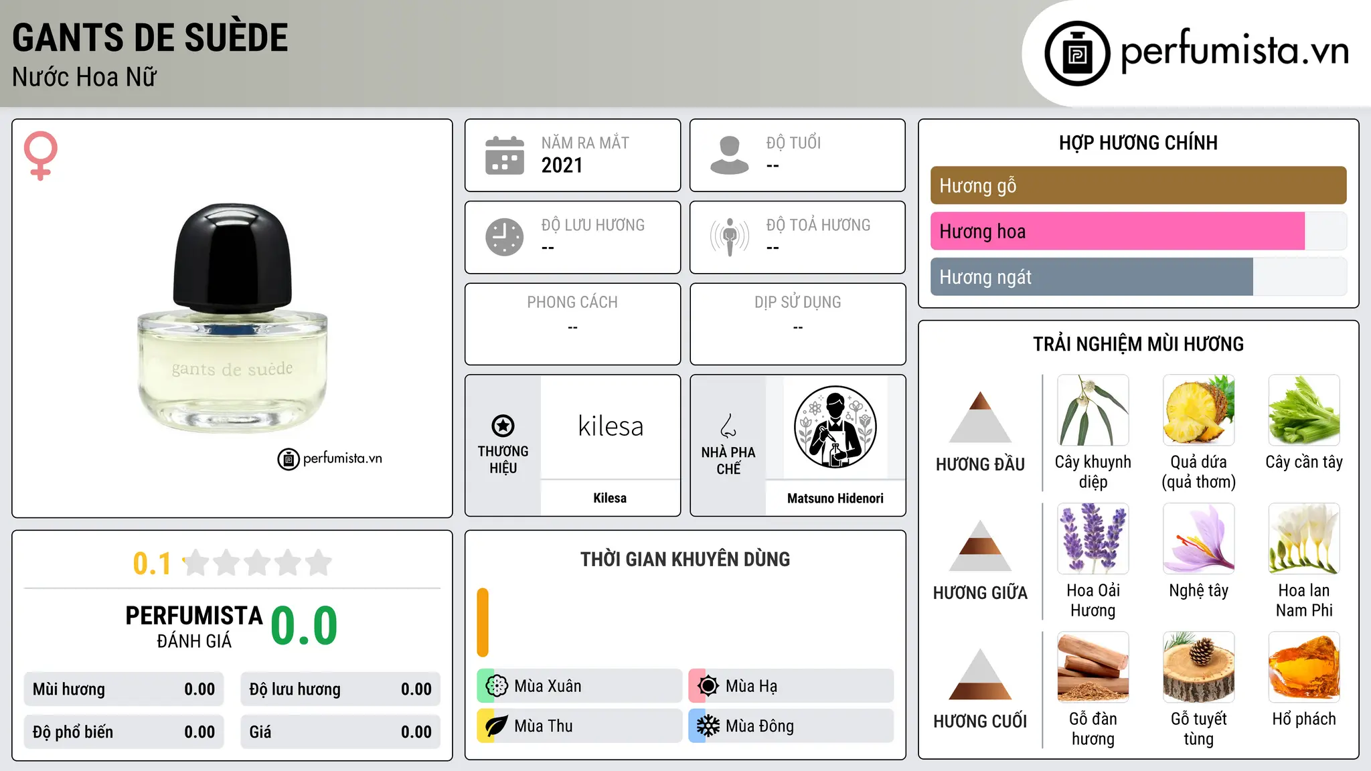Image resolution: width=1371 pixels, height=771 pixels.
Task: Select the Mùa Đông season row
Action: pos(791,726)
